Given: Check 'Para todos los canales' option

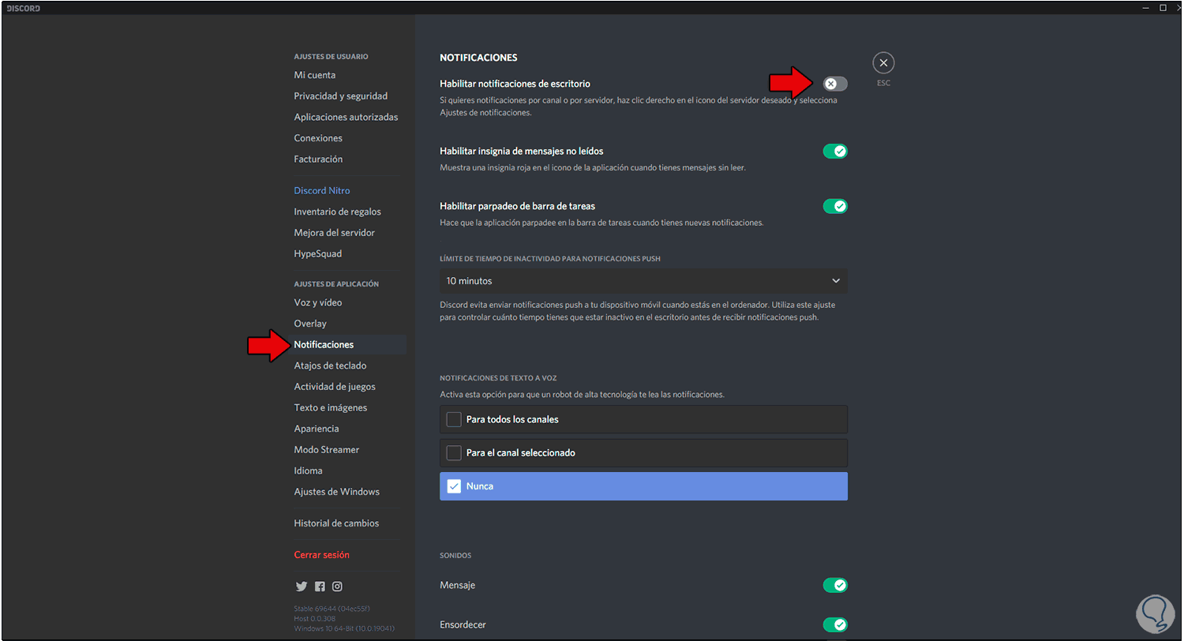Looking at the screenshot, I should pyautogui.click(x=454, y=419).
